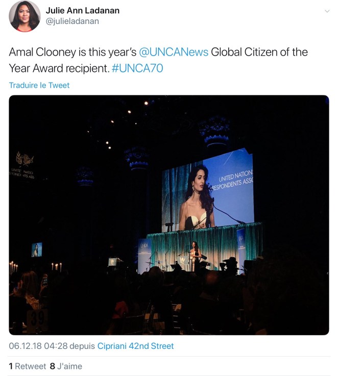Click Traduire le Tweet

pyautogui.click(x=39, y=85)
